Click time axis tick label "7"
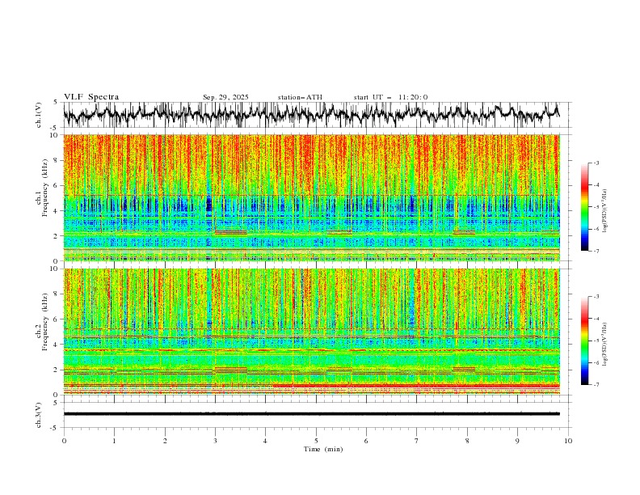The height and width of the screenshot is (495, 640). 417,441
